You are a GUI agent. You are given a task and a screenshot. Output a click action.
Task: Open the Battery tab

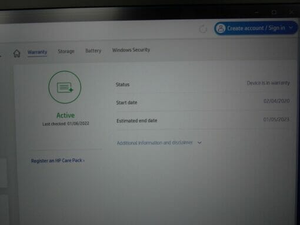coord(94,51)
